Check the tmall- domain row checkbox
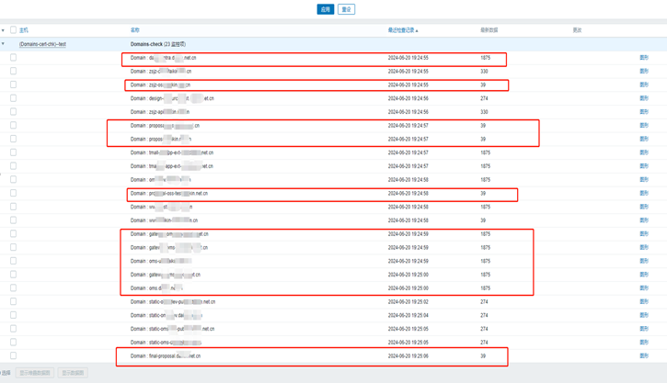Screen dimensions: 667x383 click(13, 152)
